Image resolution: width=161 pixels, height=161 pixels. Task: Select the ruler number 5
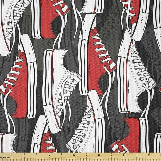click(61, 155)
